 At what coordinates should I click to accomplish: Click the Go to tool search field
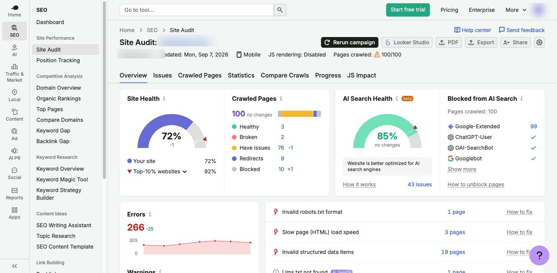(x=197, y=10)
